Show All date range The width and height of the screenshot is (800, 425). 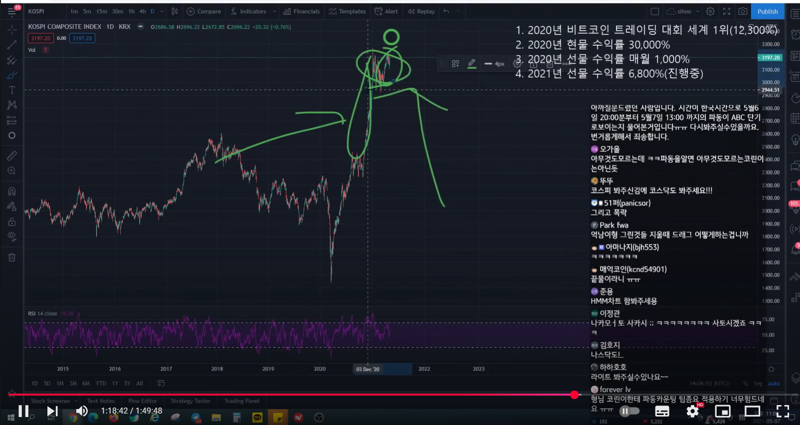point(140,384)
